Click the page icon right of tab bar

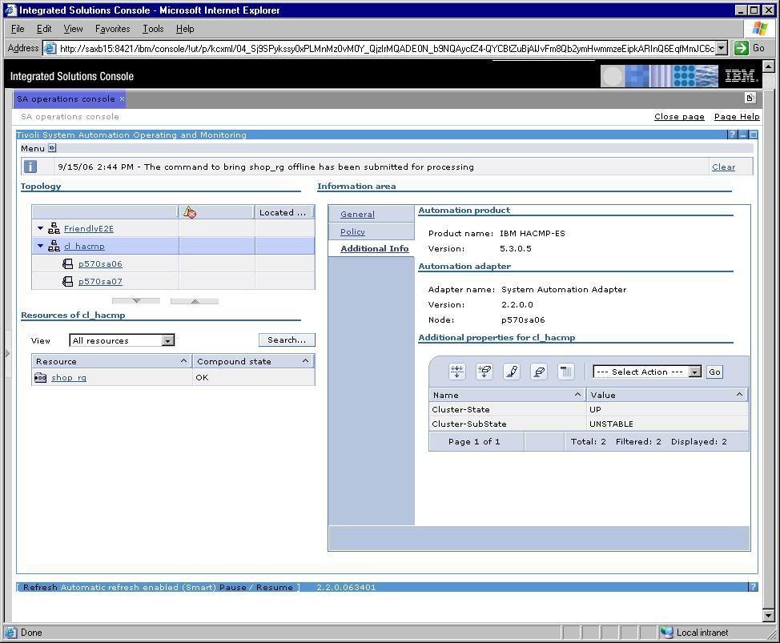[750, 98]
